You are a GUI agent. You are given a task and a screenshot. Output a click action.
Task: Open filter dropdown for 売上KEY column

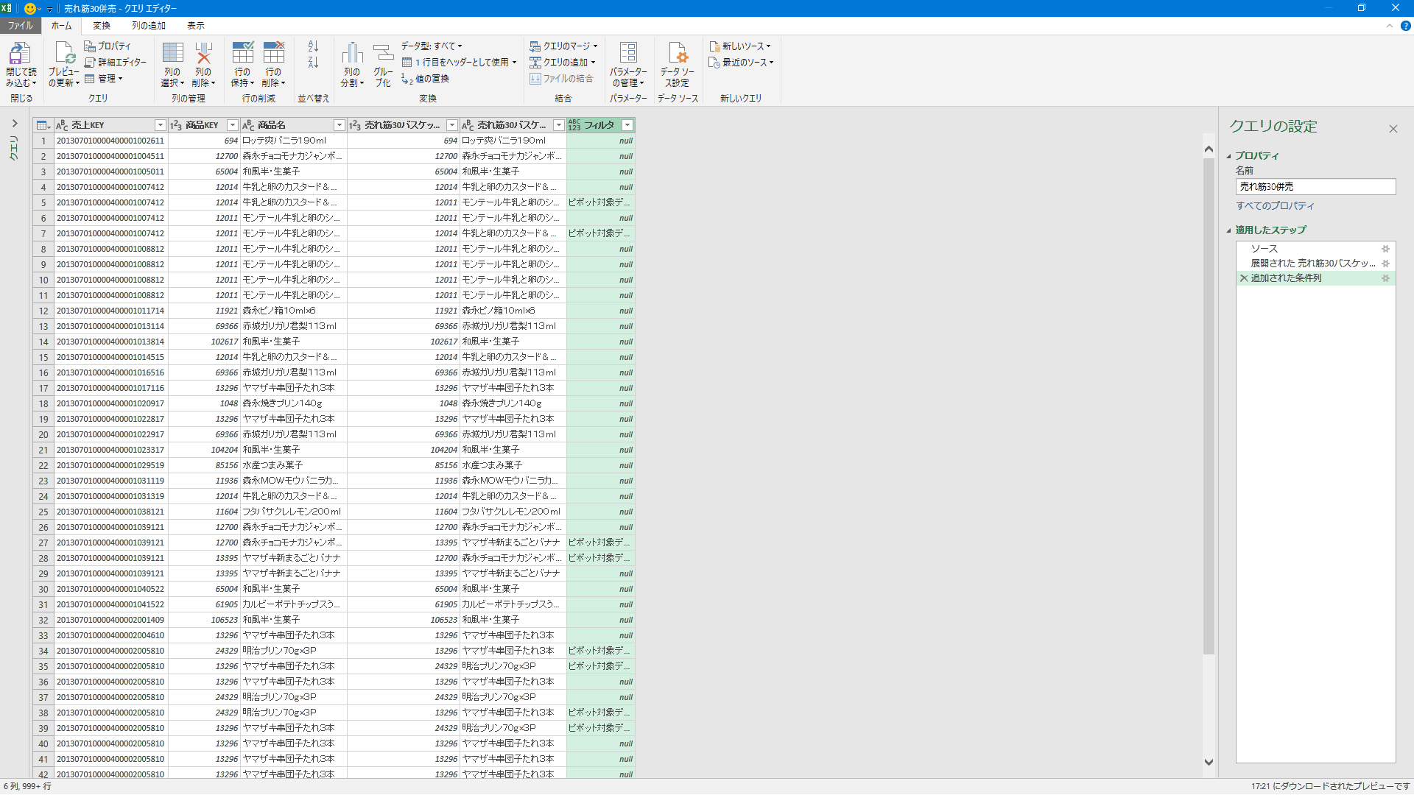(x=160, y=125)
